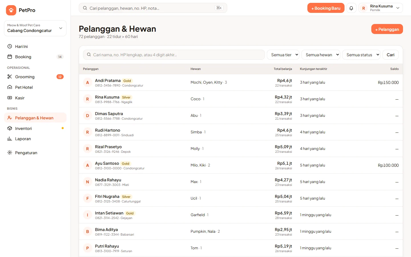Click the Pet Hotel house icon
Screen dimensions: 411x257
(x=10, y=87)
